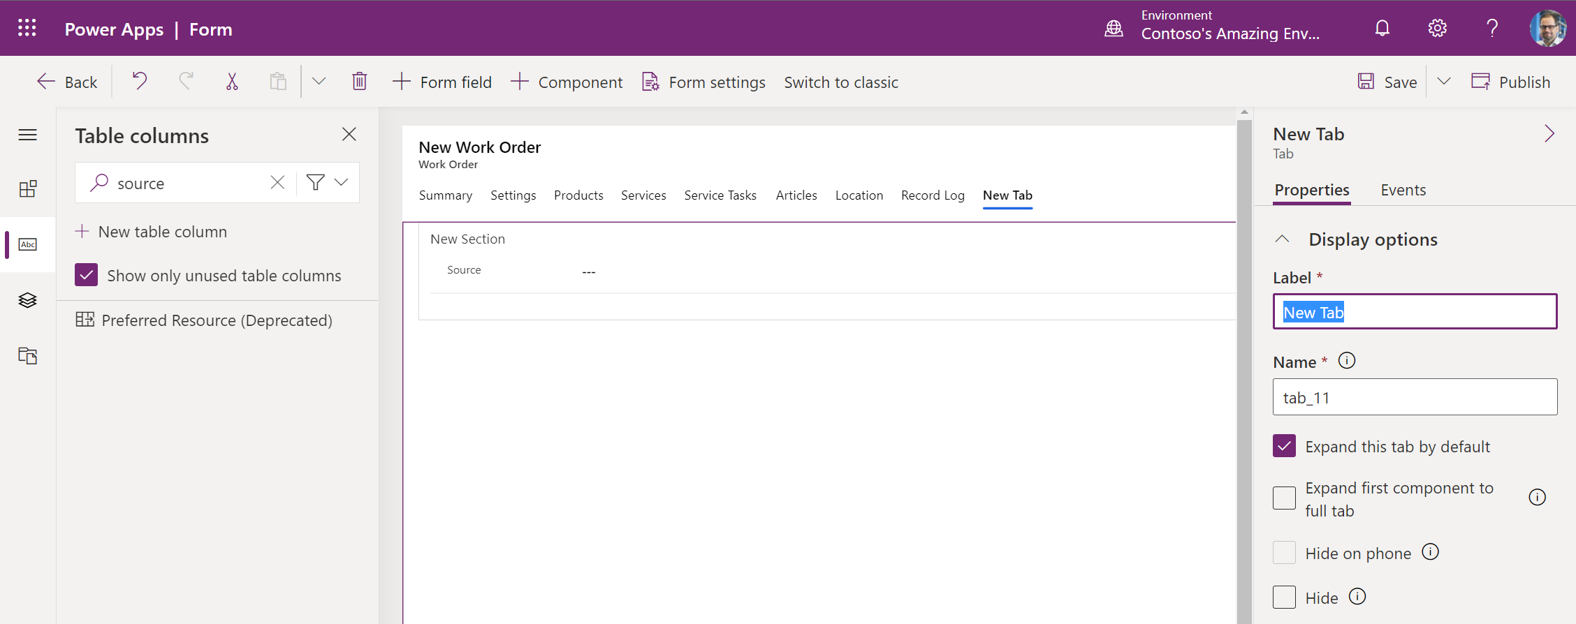Switch to the Record Log tab
The height and width of the screenshot is (624, 1576).
pos(933,195)
